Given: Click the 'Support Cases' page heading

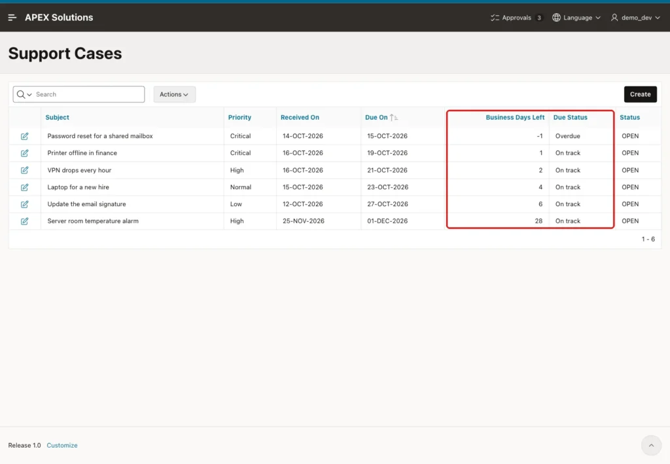Looking at the screenshot, I should click(x=65, y=54).
